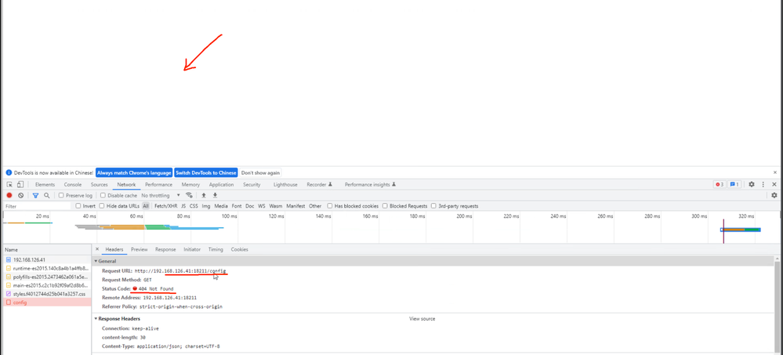Open DevTools three-dot customize menu
The height and width of the screenshot is (355, 783).
[x=763, y=184]
